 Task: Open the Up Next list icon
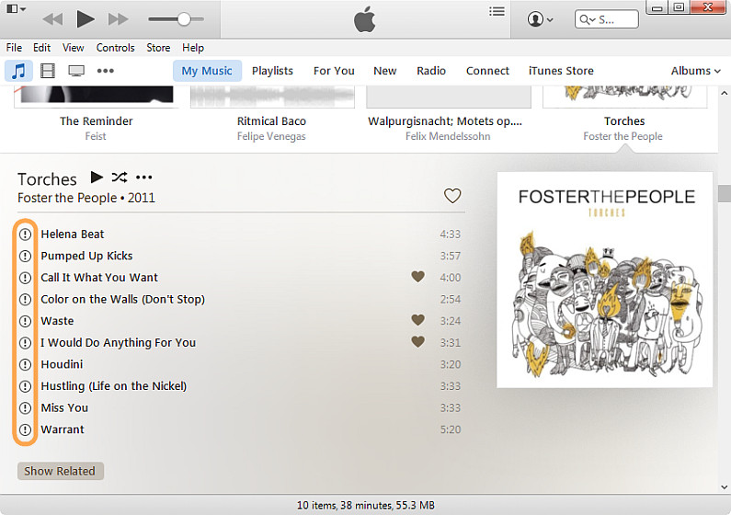pos(497,11)
